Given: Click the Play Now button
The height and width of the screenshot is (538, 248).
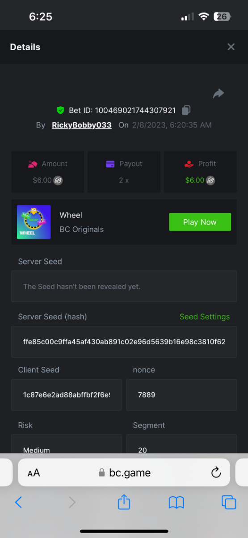Looking at the screenshot, I should [x=200, y=222].
